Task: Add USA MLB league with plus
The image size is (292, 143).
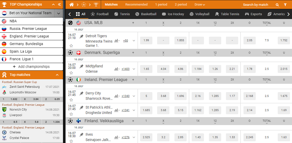Action: (133, 23)
